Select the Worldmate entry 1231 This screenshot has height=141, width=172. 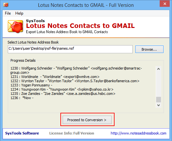(55, 77)
